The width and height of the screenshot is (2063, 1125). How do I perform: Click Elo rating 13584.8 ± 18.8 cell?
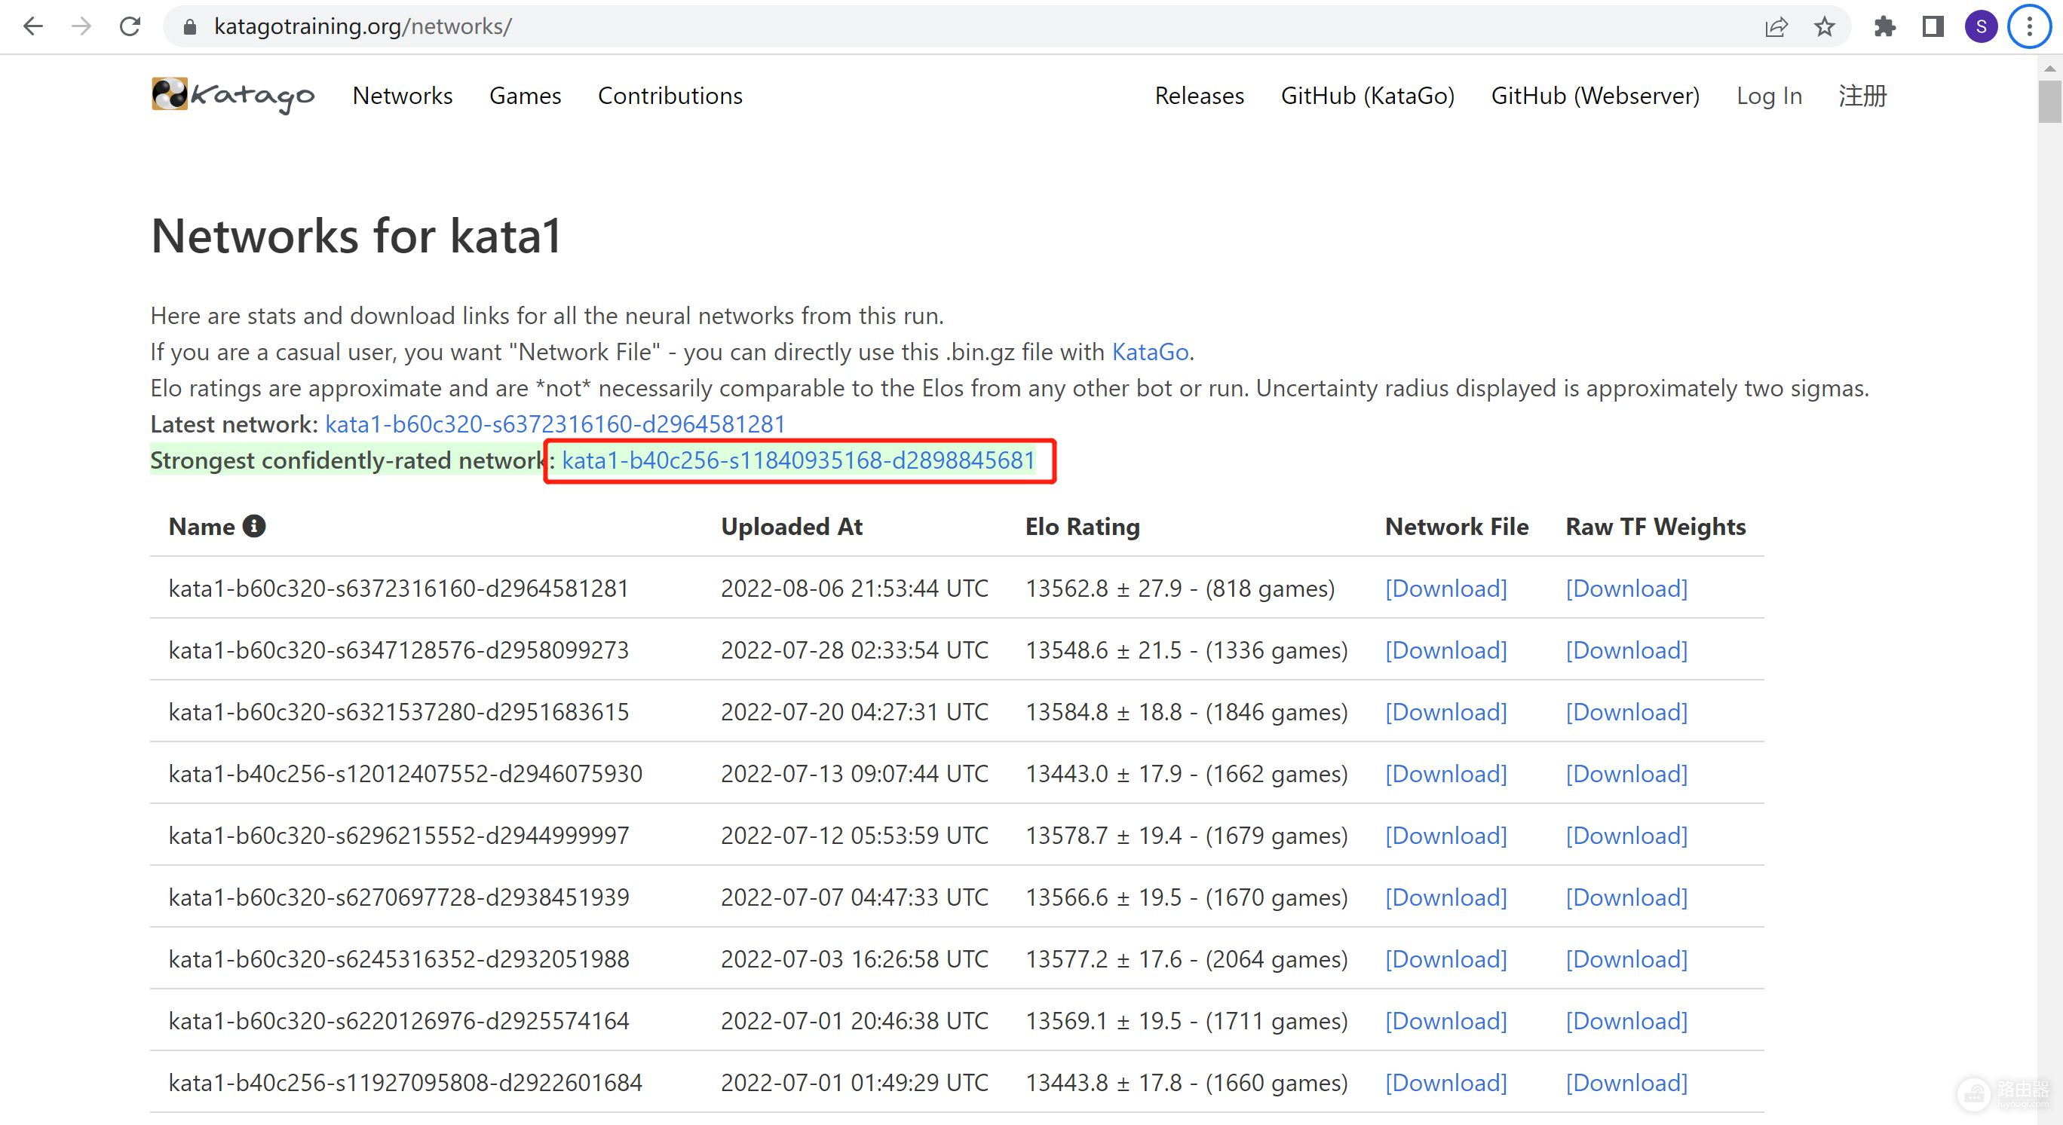[1187, 712]
